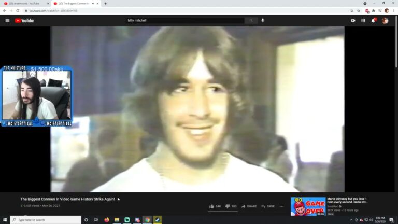
Task: Open the 'Mario Odyssey but you lose 1 Coin' title
Action: (347, 200)
